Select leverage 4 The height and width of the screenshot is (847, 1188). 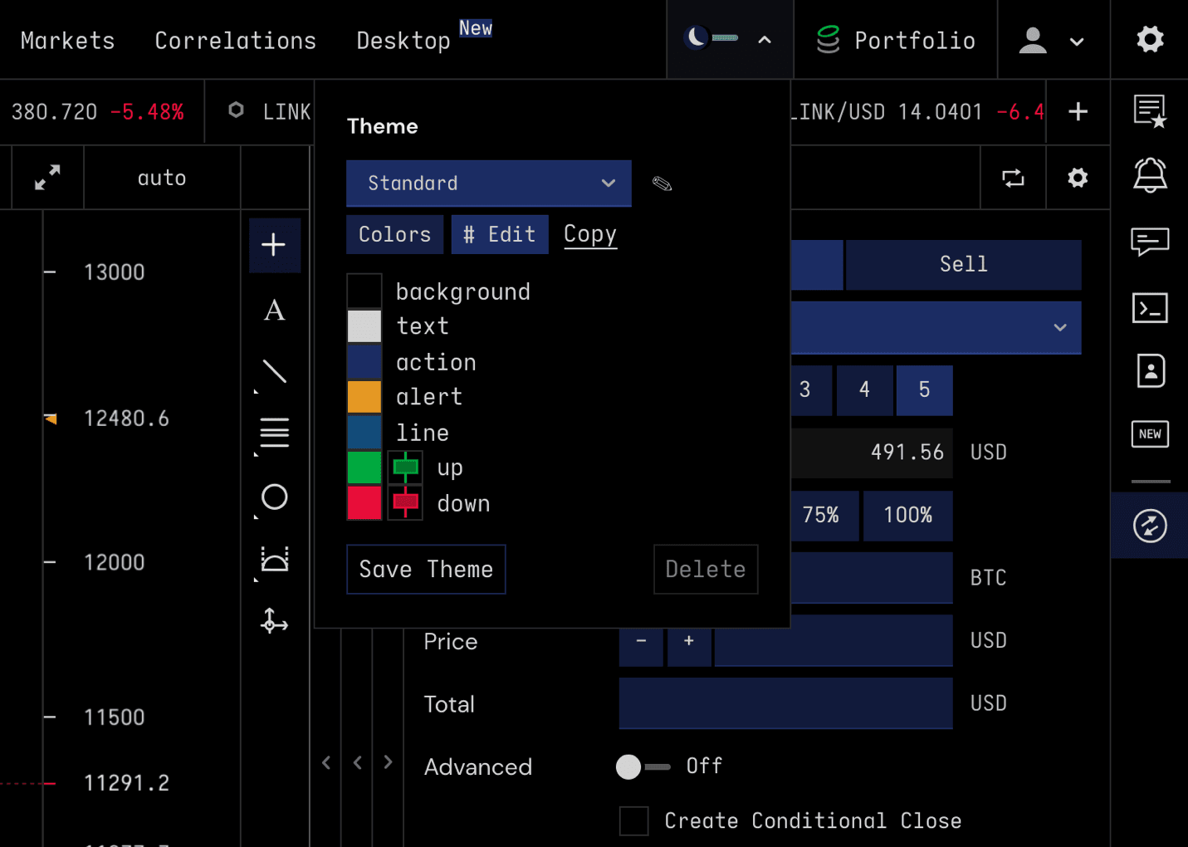click(864, 390)
